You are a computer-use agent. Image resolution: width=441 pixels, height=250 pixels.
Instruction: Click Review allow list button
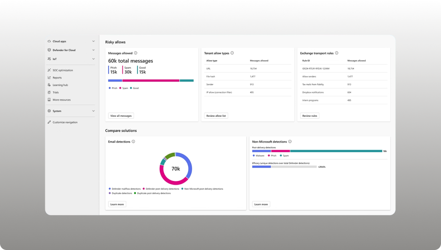pyautogui.click(x=216, y=116)
